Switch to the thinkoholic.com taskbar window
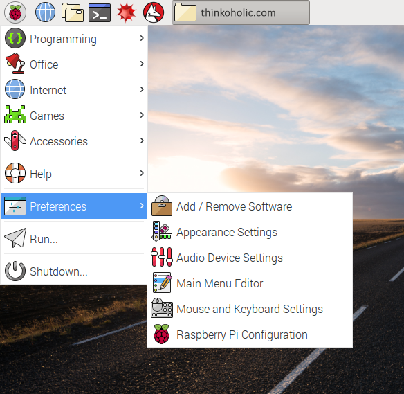404x394 pixels. pos(241,12)
